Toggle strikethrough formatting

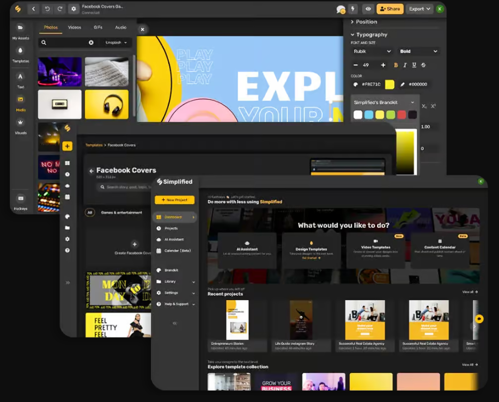(423, 65)
